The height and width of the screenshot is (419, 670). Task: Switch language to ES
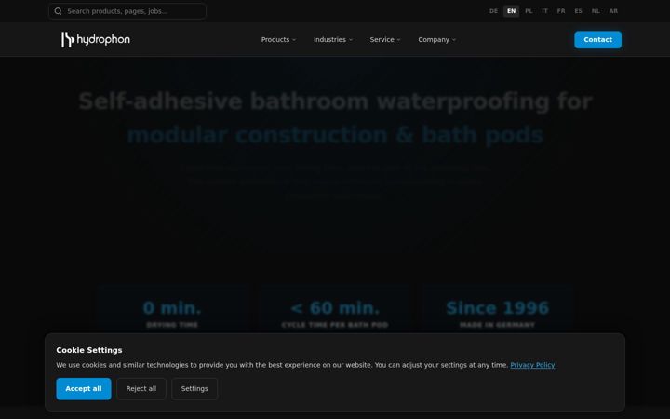click(578, 11)
